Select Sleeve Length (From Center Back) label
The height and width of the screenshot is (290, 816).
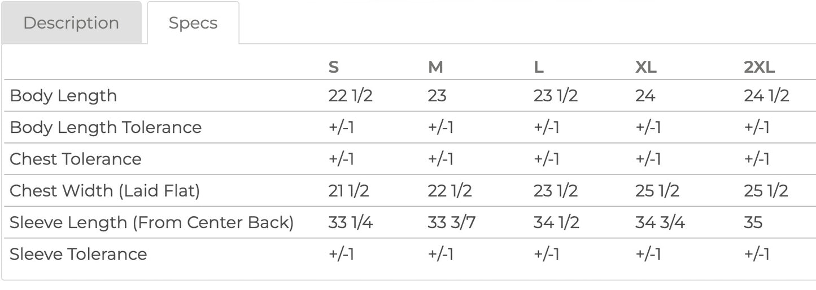point(152,222)
